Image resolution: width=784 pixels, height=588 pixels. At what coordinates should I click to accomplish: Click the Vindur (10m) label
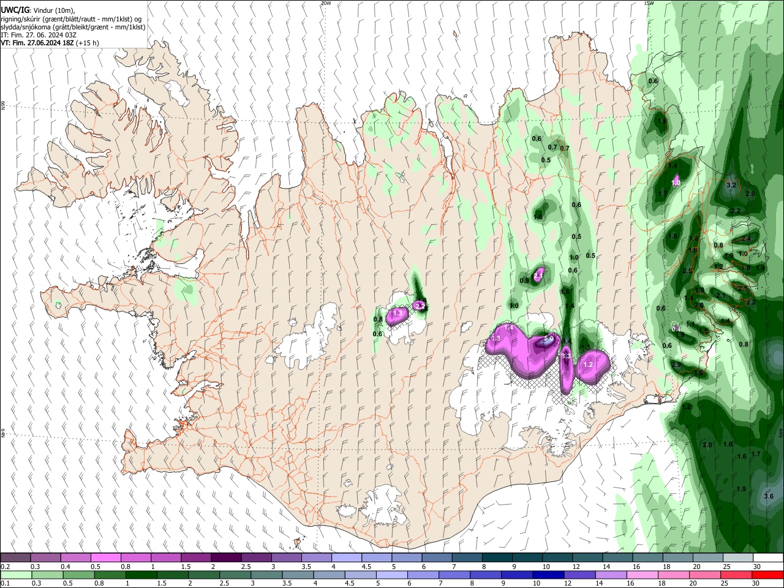(53, 10)
